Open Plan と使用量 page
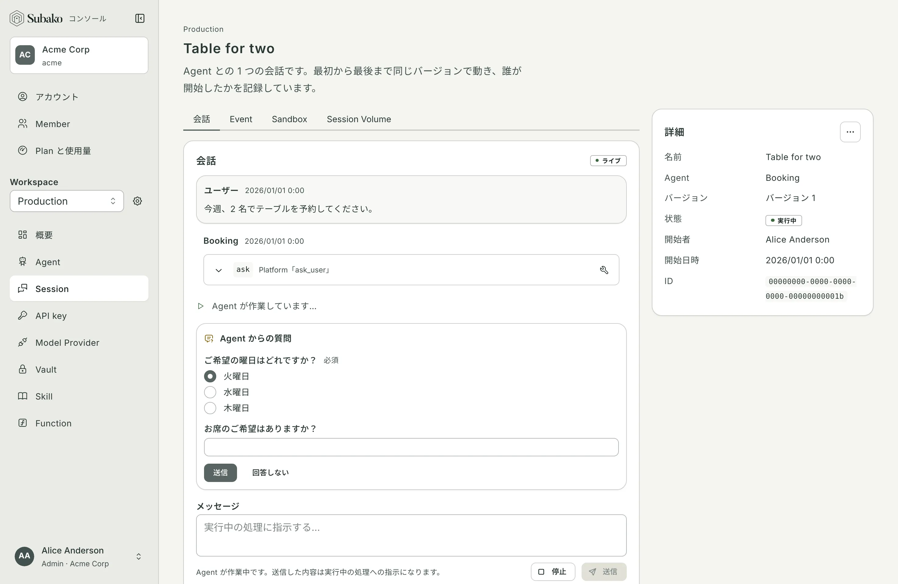Screen dimensions: 898x584 [79, 151]
